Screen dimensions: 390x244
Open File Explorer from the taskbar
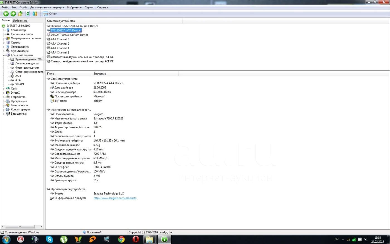[150, 239]
